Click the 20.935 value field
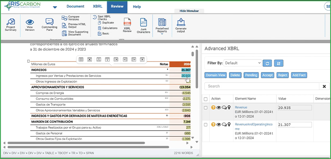The width and height of the screenshot is (331, 159). click(x=295, y=108)
